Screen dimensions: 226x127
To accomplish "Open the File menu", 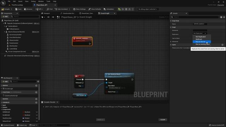I will click(x=9, y=1).
